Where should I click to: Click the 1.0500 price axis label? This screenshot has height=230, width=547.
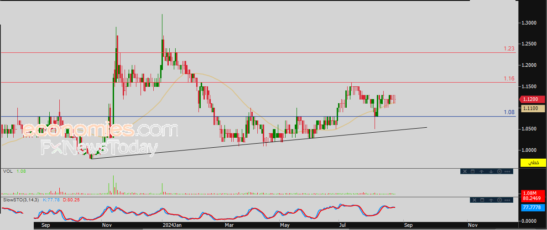[529, 129]
